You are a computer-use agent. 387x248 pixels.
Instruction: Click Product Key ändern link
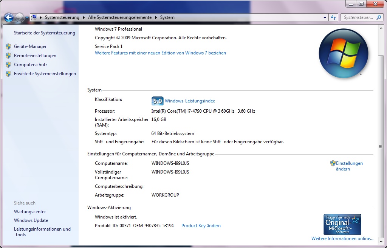(x=201, y=226)
